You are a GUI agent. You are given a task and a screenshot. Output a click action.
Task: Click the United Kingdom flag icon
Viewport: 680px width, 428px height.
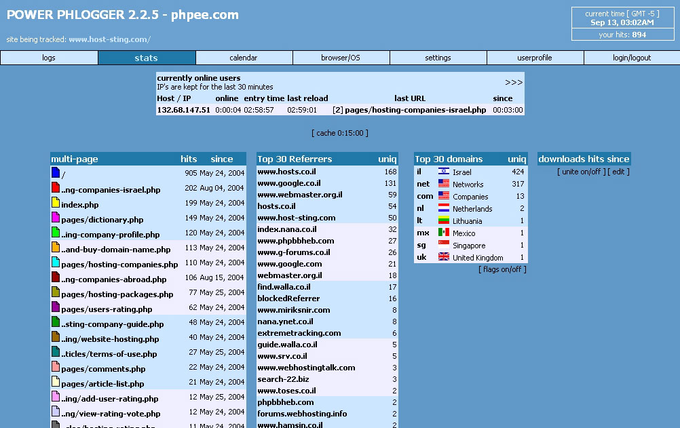(444, 257)
